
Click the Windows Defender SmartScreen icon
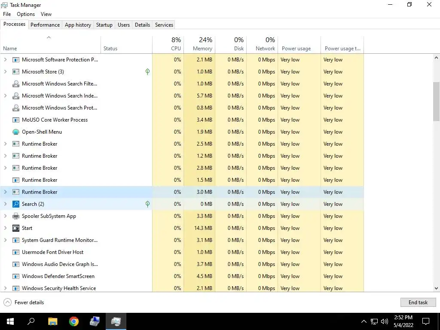16,276
